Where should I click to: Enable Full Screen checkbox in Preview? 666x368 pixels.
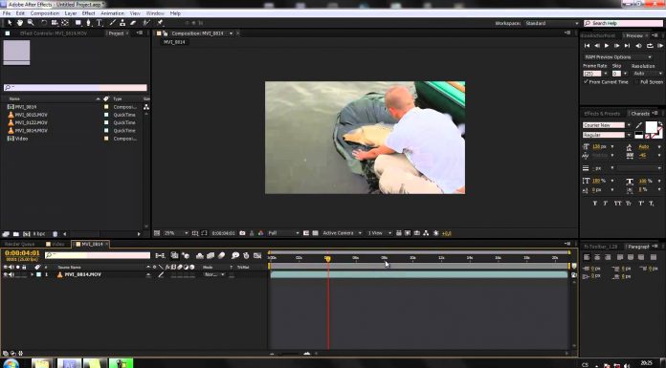(636, 82)
